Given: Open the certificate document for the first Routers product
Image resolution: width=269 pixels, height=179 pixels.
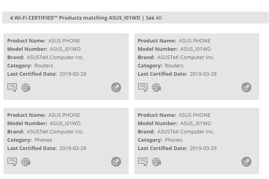Looking at the screenshot, I should [x=12, y=87].
